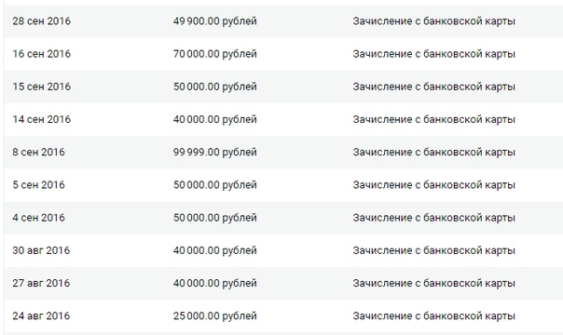Click the 4 сен 2016 date
This screenshot has height=335, width=563.
pos(39,218)
